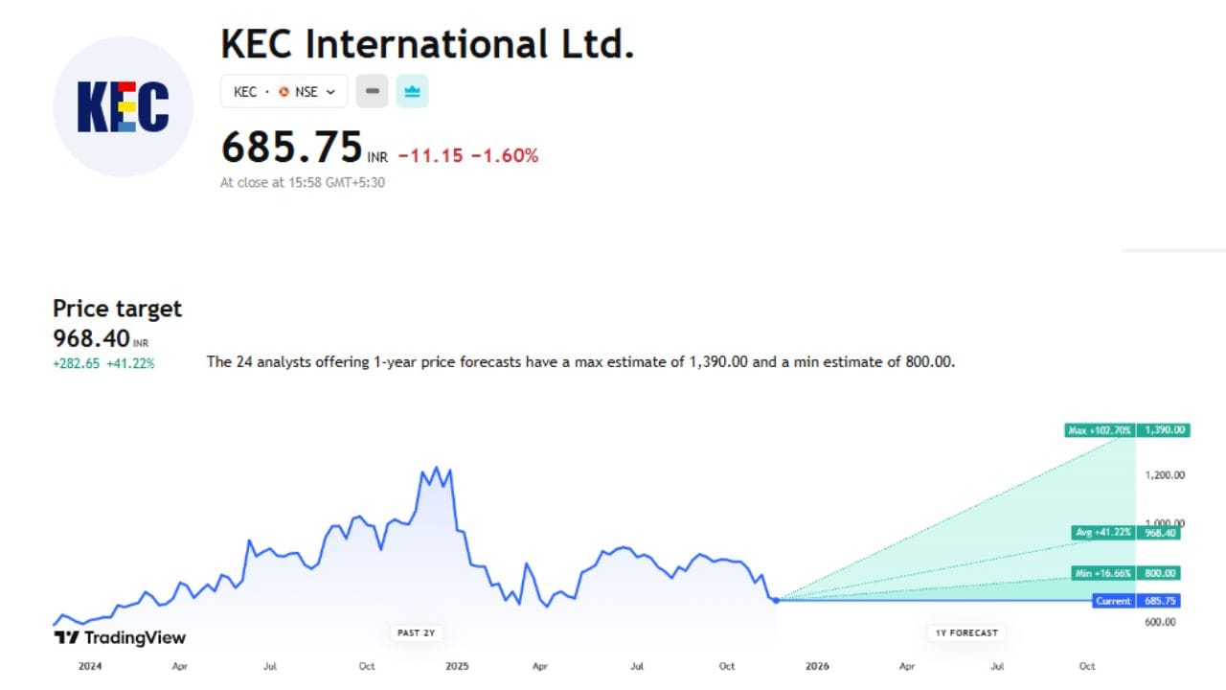Select the teal crown premium icon

click(x=412, y=90)
